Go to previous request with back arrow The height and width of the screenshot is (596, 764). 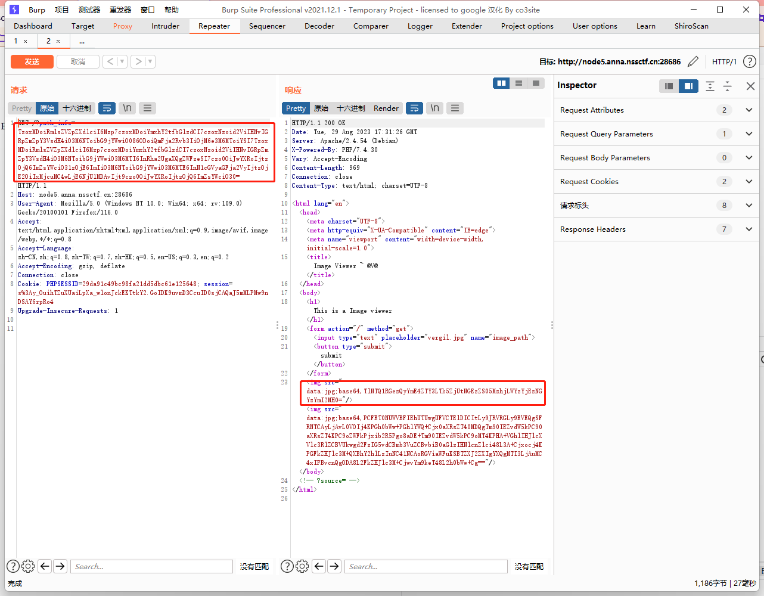tap(110, 61)
